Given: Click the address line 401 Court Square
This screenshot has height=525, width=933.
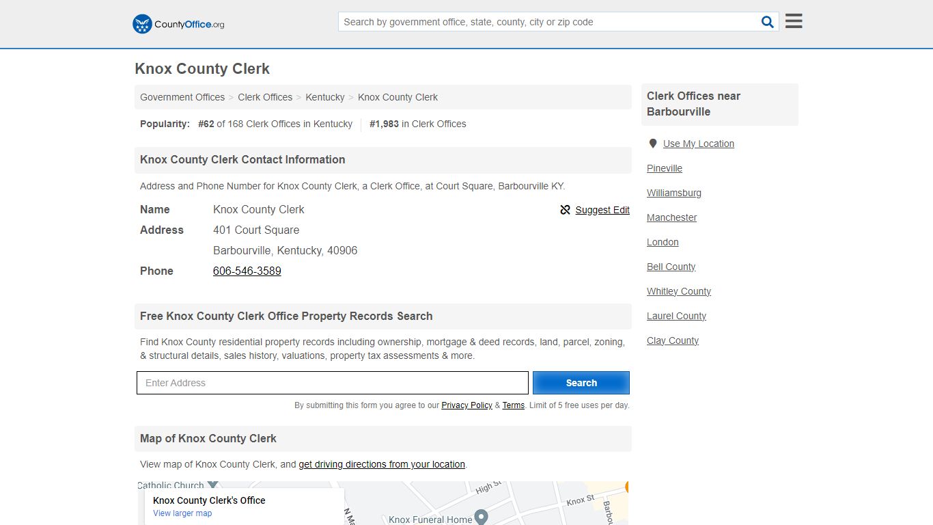Looking at the screenshot, I should (256, 230).
